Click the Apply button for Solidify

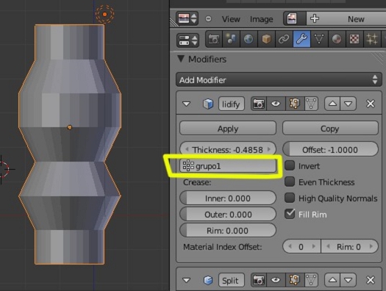point(228,129)
